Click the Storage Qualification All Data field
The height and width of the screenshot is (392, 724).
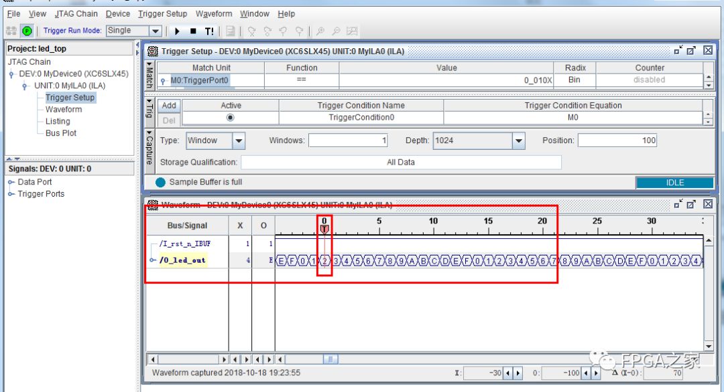(402, 162)
